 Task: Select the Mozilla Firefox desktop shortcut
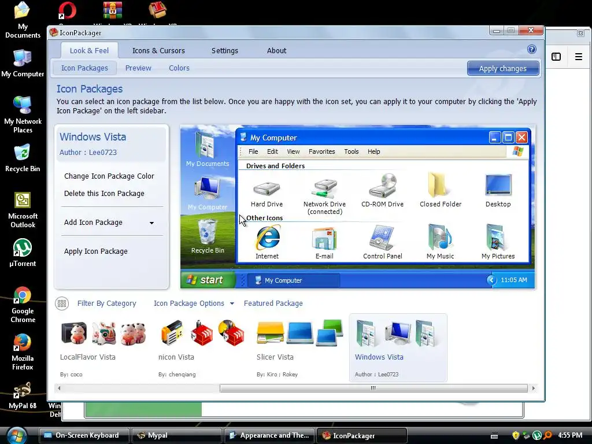pyautogui.click(x=23, y=352)
